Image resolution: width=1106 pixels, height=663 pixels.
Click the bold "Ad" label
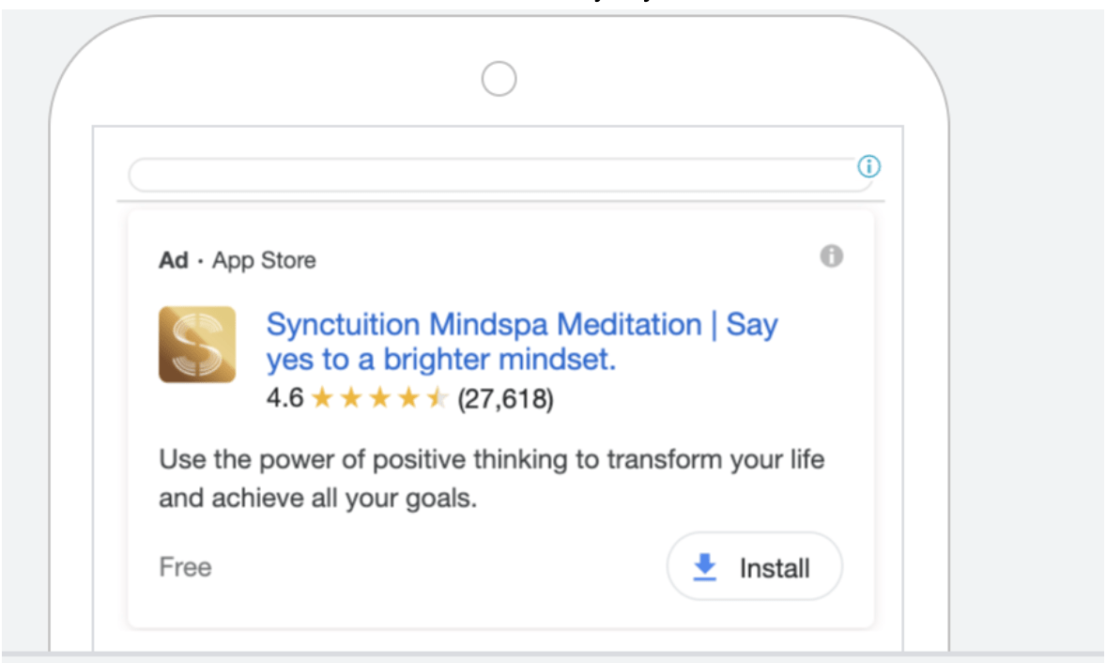tap(174, 260)
